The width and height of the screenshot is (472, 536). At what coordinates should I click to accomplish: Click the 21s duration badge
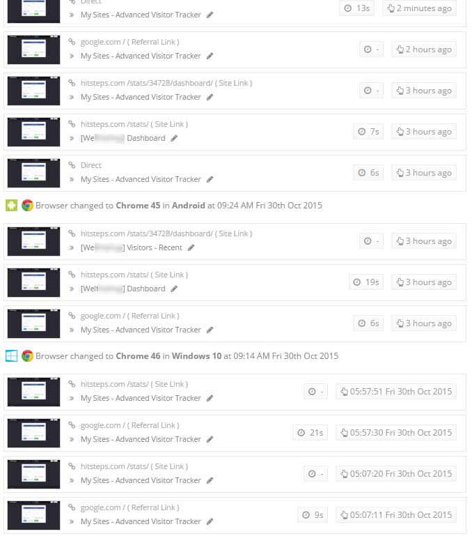click(310, 433)
